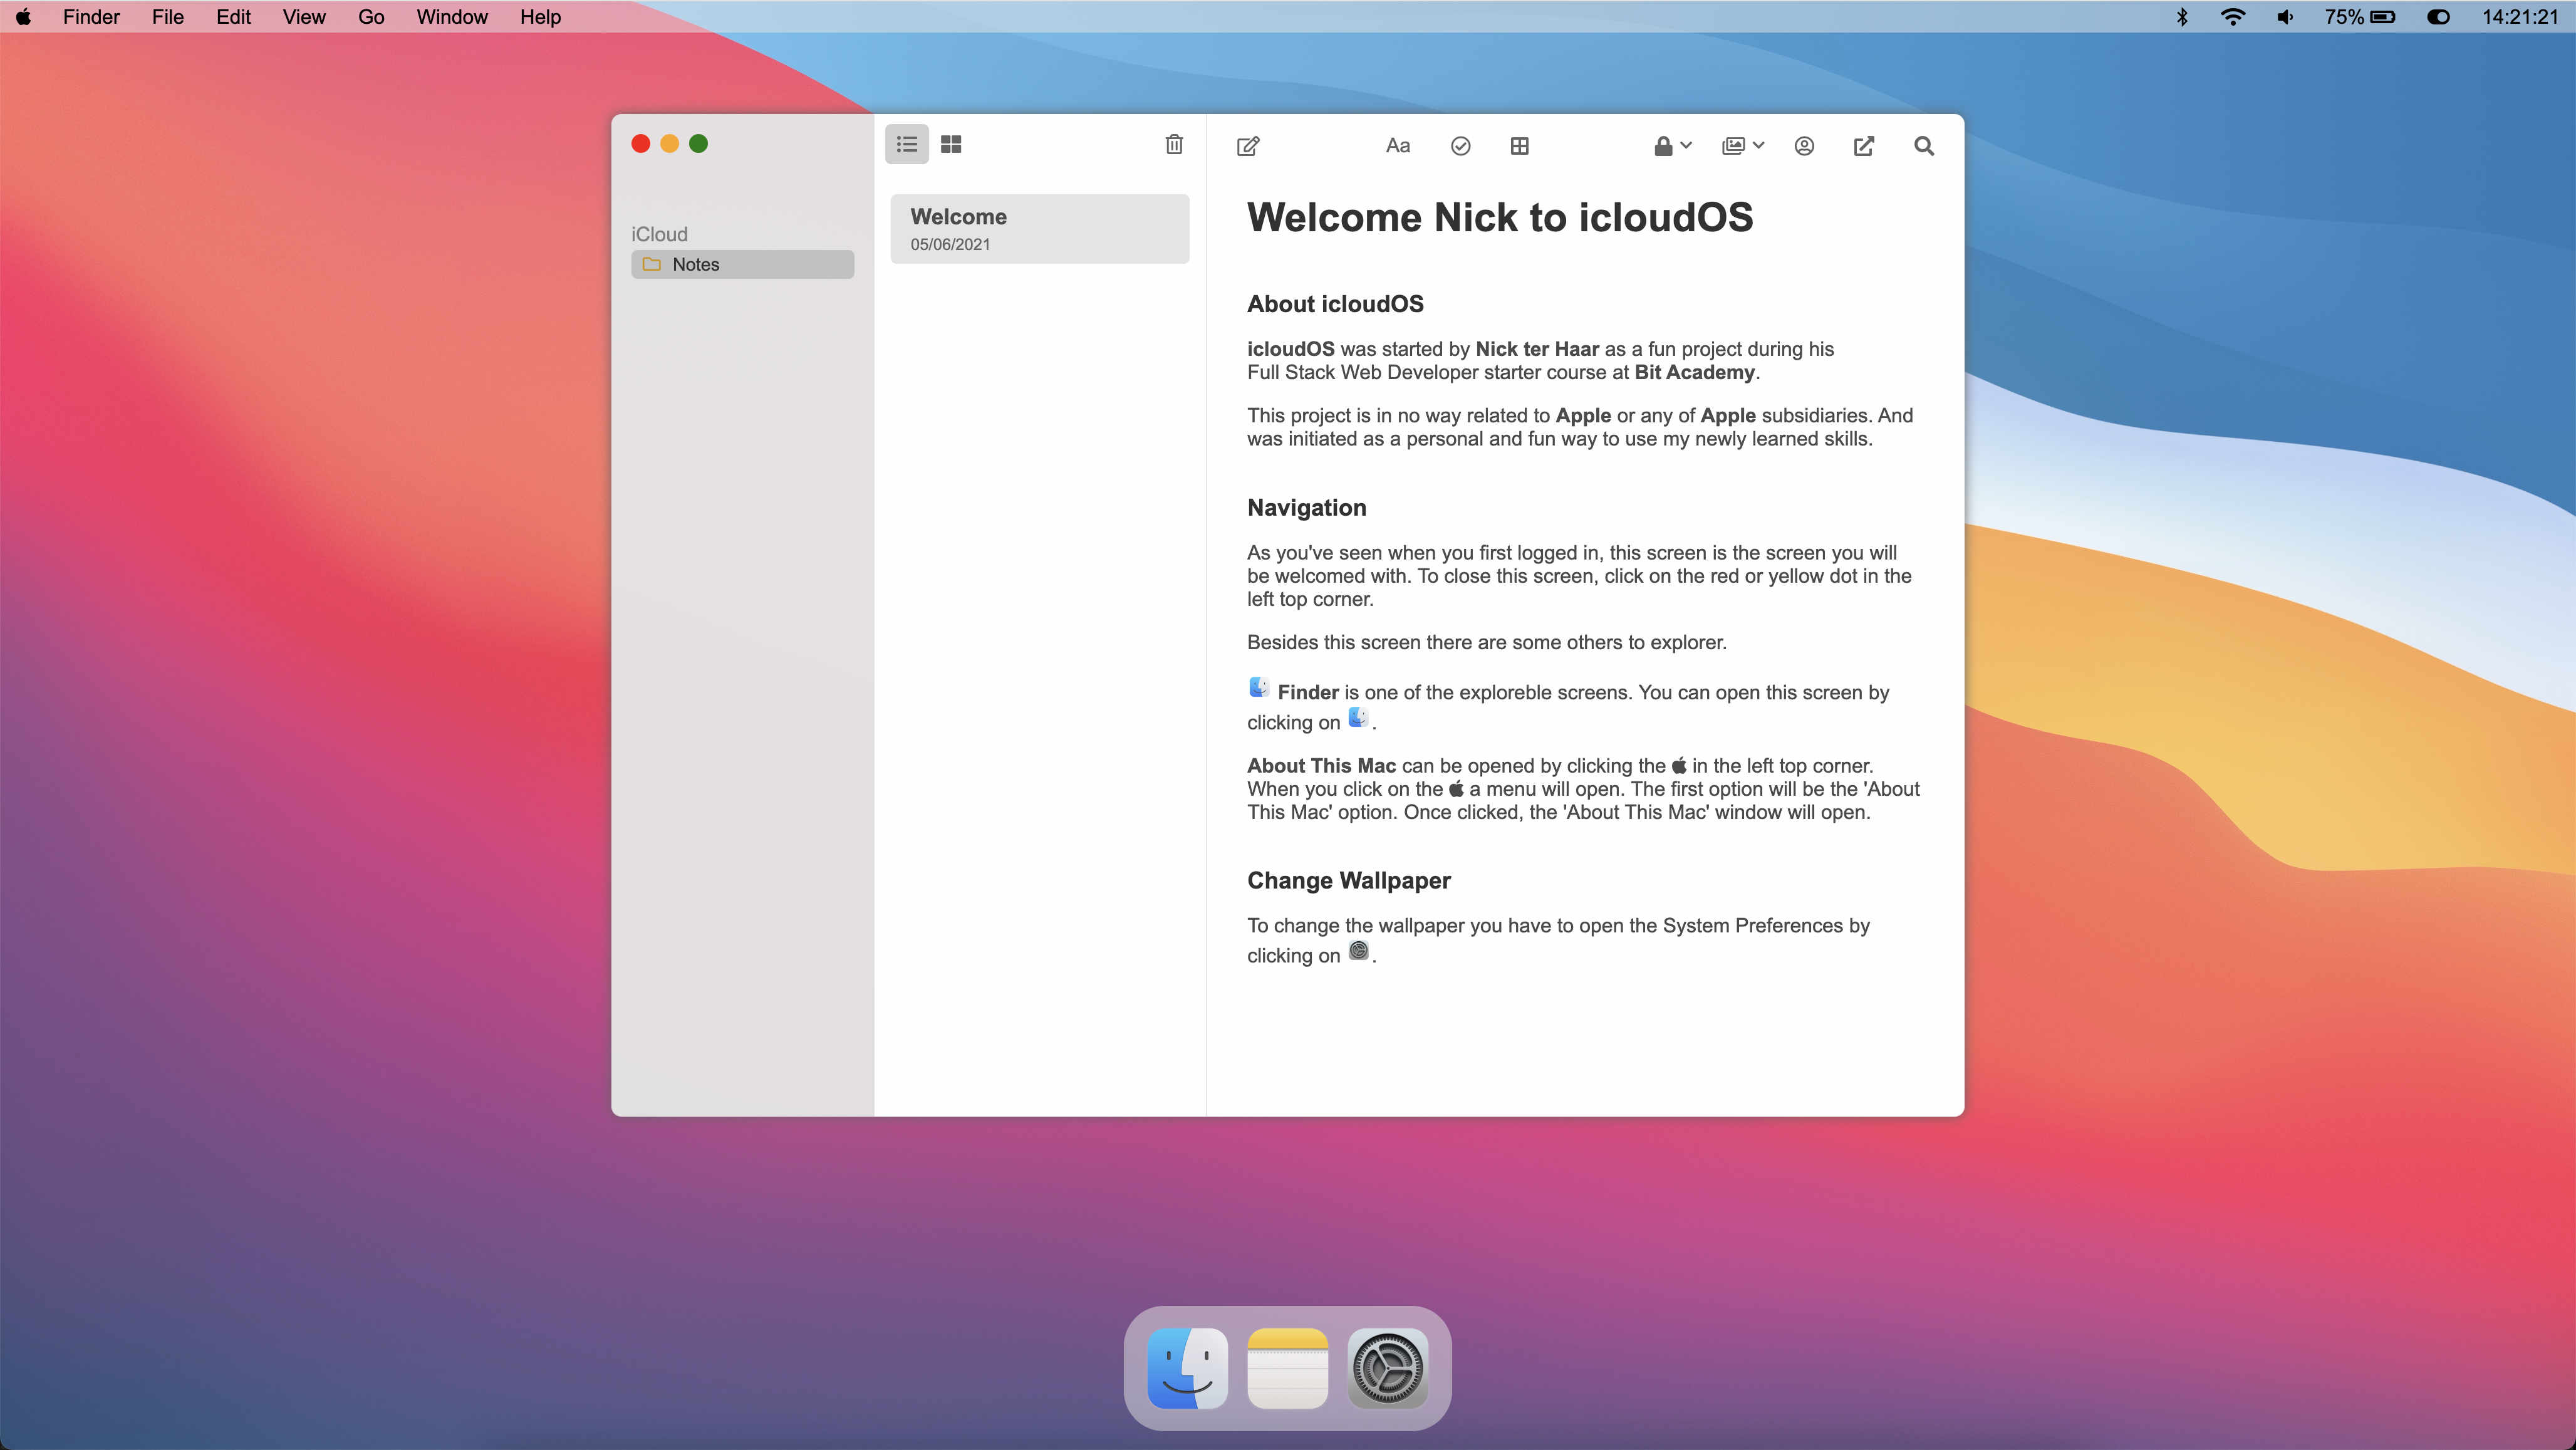The width and height of the screenshot is (2576, 1450).
Task: Launch System Preferences from the dock
Action: (x=1387, y=1368)
